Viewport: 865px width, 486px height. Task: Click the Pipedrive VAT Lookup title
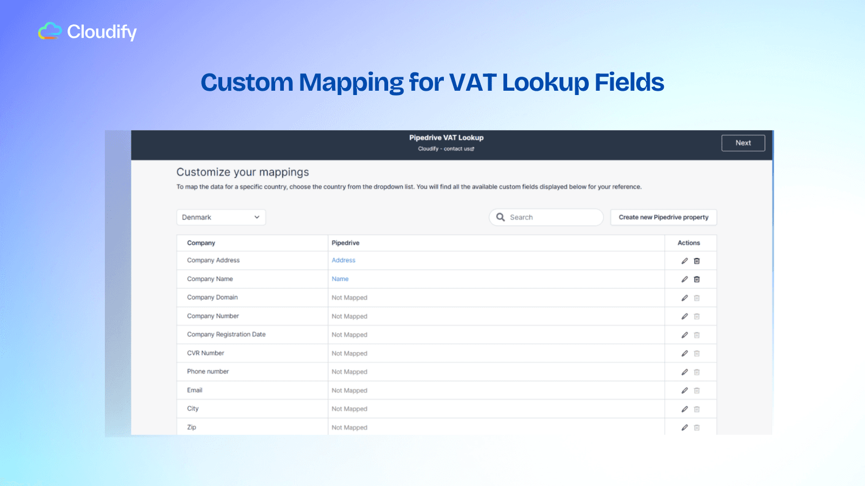pyautogui.click(x=447, y=138)
